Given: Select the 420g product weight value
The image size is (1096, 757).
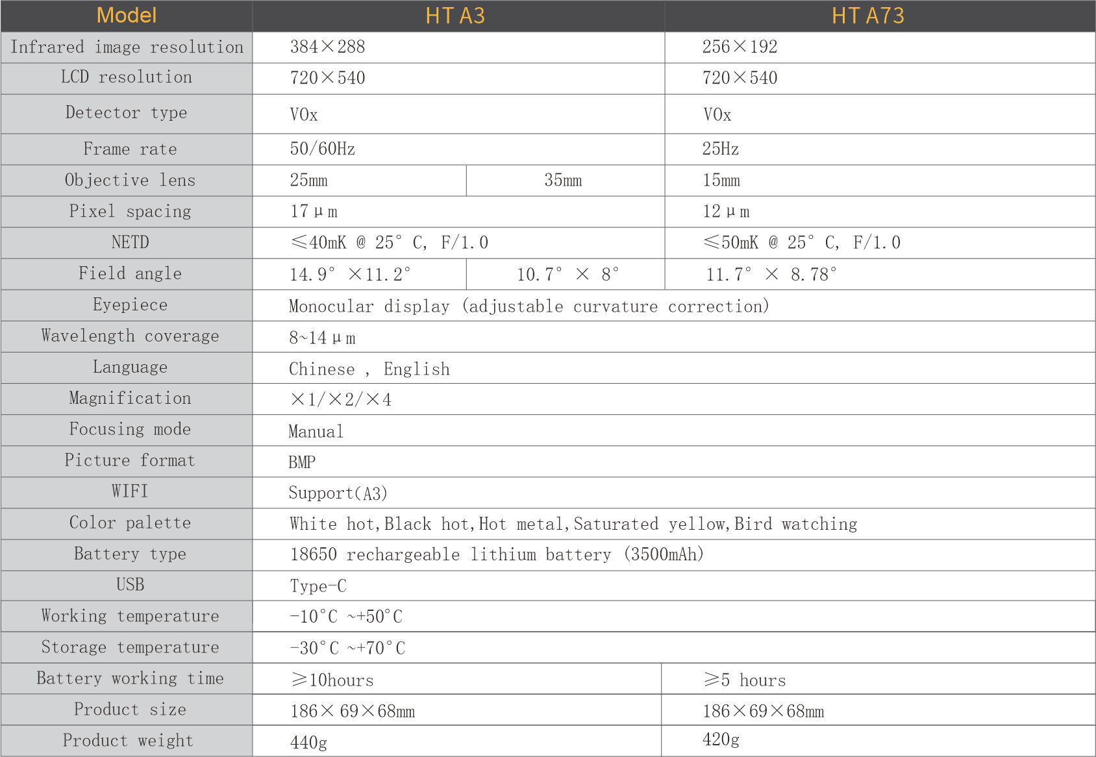Looking at the screenshot, I should [721, 740].
